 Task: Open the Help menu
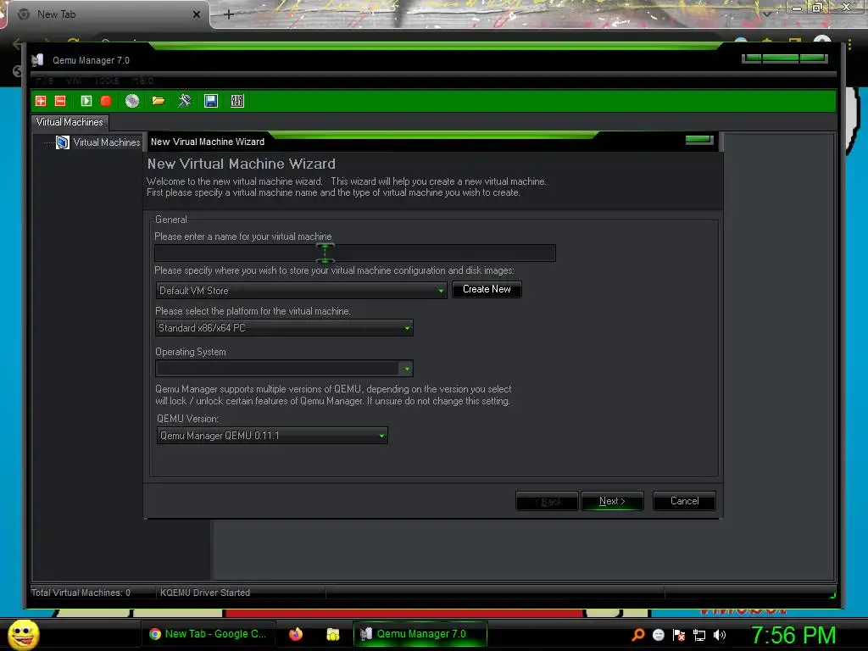(x=142, y=81)
